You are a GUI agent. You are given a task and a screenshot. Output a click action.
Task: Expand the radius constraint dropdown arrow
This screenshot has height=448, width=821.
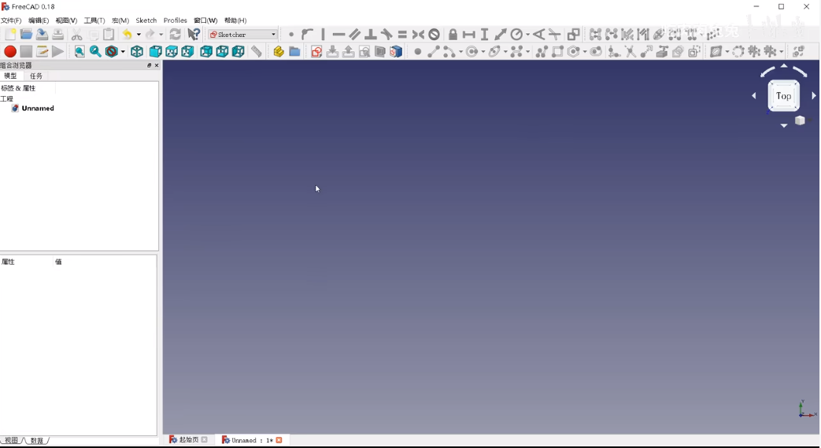tap(527, 35)
